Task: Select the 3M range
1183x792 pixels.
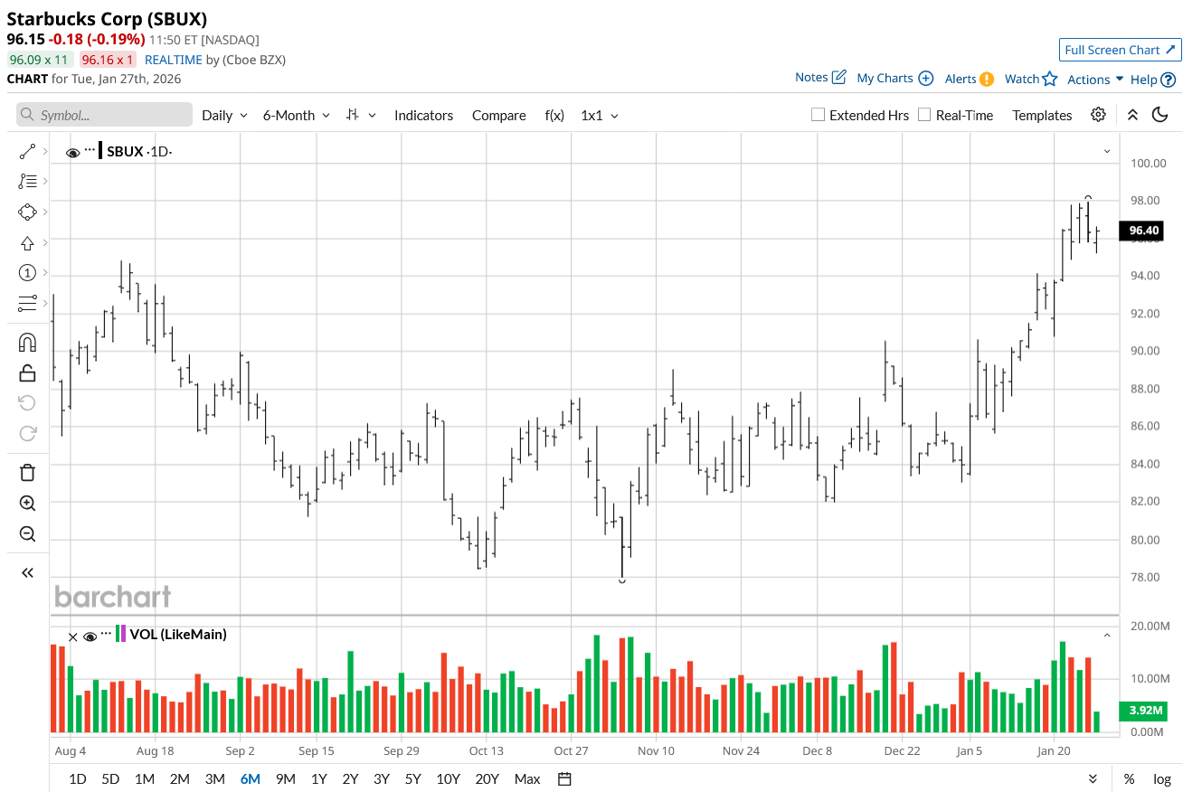Action: point(214,779)
